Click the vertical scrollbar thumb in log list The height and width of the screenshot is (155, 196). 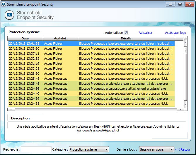[186, 50]
